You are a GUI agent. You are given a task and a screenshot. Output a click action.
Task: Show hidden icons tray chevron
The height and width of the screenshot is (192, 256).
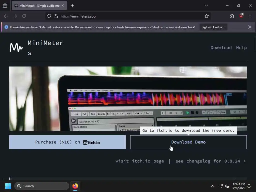click(x=212, y=186)
